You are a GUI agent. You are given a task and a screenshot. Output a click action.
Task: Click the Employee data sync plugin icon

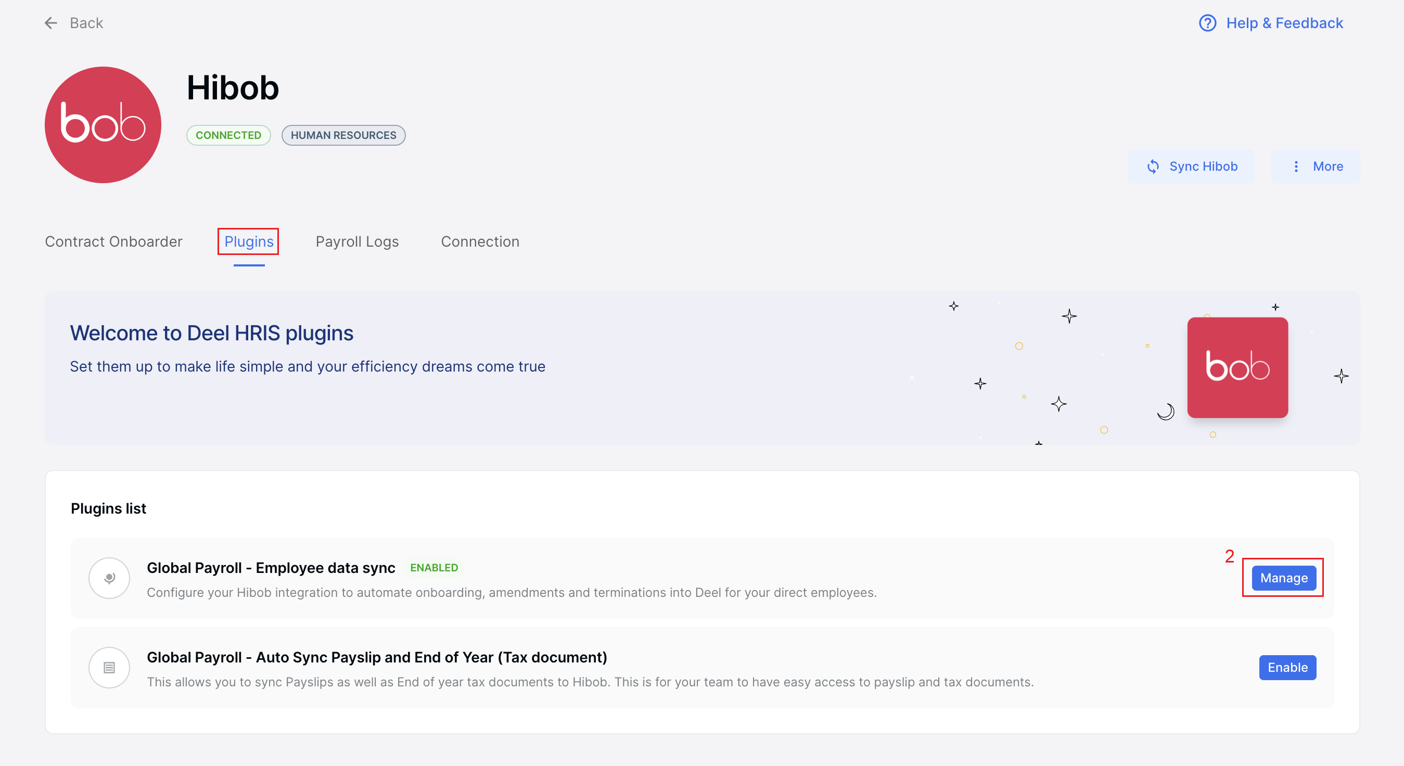point(109,578)
